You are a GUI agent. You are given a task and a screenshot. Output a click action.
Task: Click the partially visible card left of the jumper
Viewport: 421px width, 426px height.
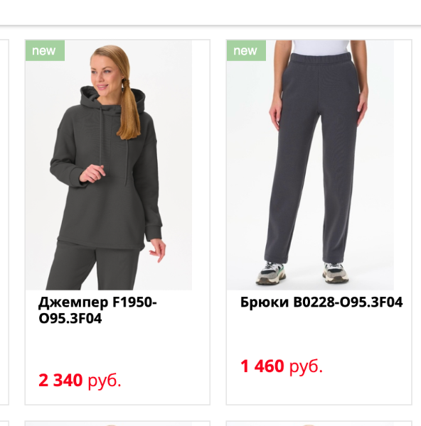[x=4, y=222]
